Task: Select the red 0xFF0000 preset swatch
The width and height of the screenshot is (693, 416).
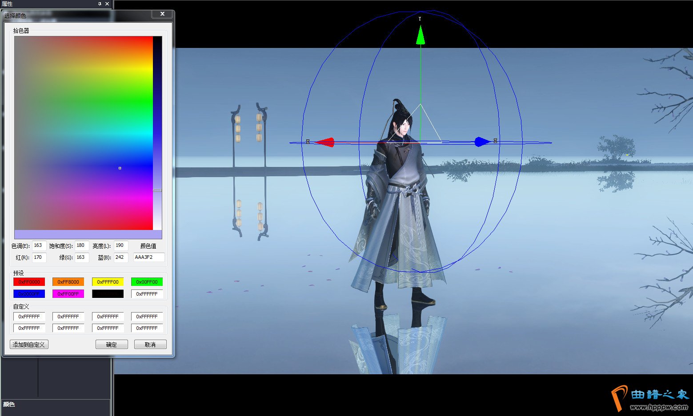Action: (29, 282)
